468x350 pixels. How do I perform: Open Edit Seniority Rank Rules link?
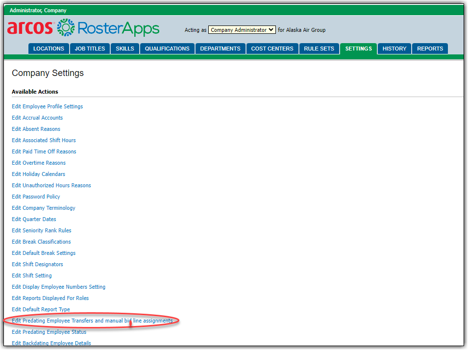click(x=41, y=230)
